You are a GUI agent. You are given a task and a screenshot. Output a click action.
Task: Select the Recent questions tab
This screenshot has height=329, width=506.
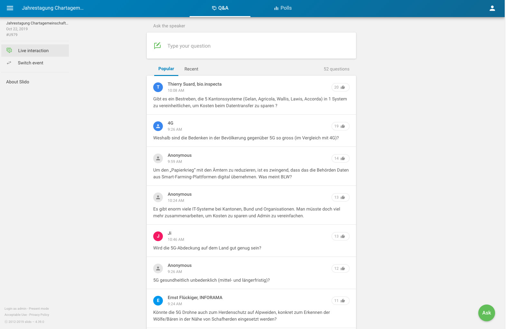click(191, 69)
